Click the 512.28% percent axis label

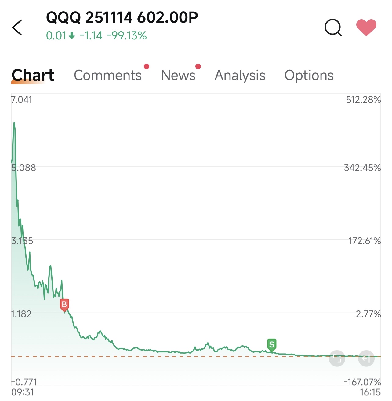(x=363, y=100)
